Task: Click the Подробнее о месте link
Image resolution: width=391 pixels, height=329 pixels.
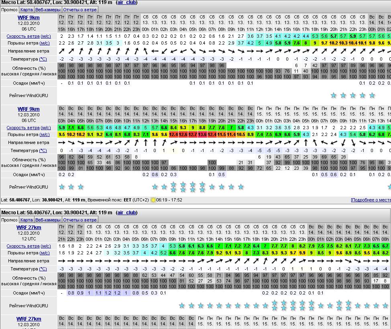Action: click(x=370, y=200)
